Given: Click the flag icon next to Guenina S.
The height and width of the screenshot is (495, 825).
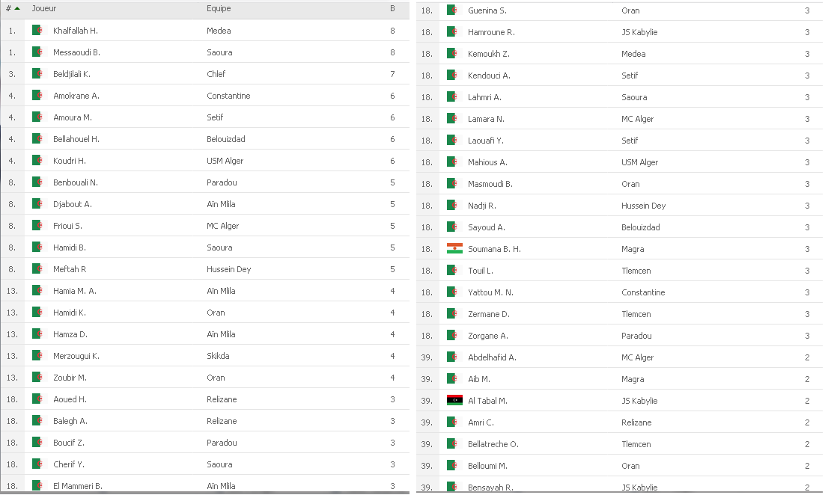Looking at the screenshot, I should (452, 10).
